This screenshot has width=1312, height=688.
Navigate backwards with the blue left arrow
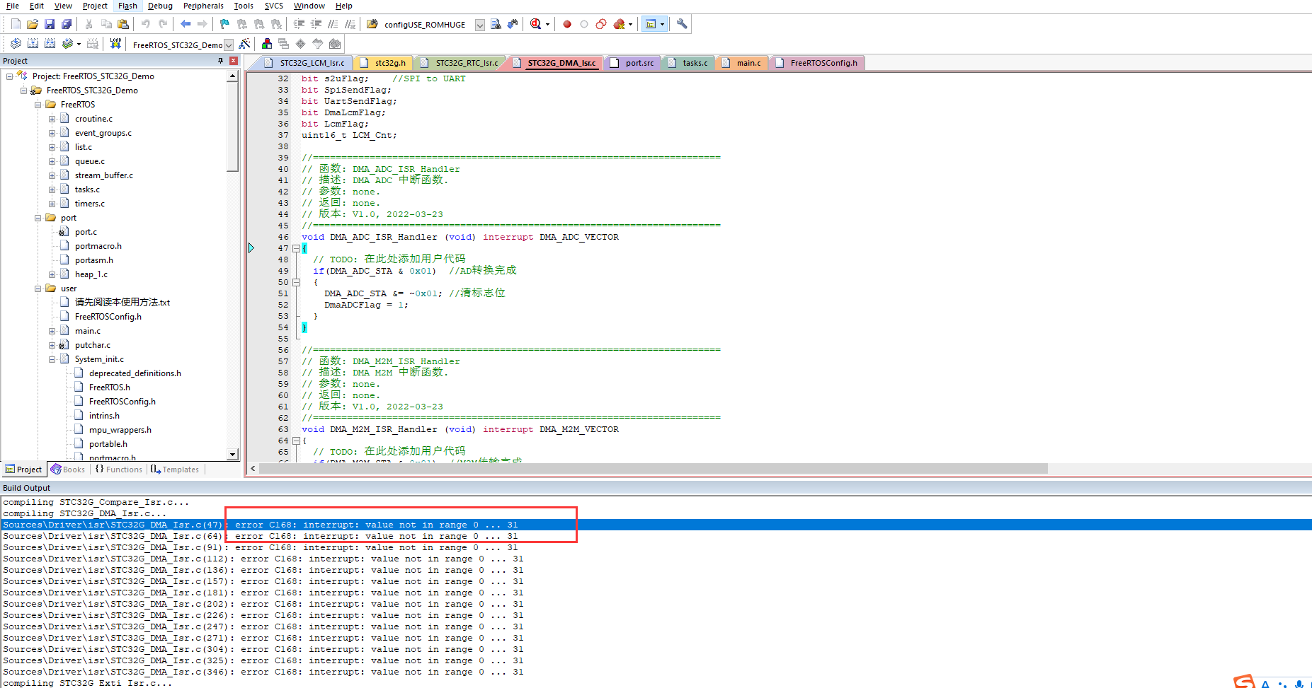[x=186, y=24]
